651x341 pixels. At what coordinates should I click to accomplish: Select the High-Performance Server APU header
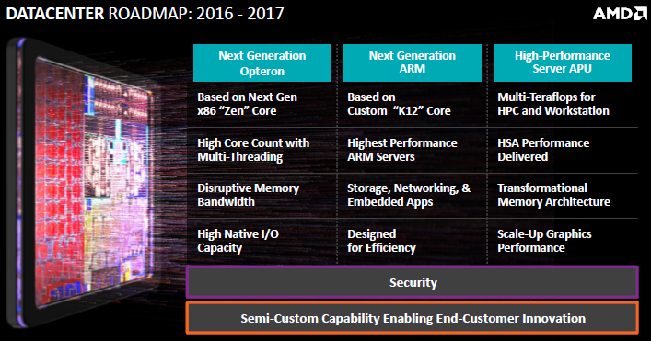click(563, 63)
